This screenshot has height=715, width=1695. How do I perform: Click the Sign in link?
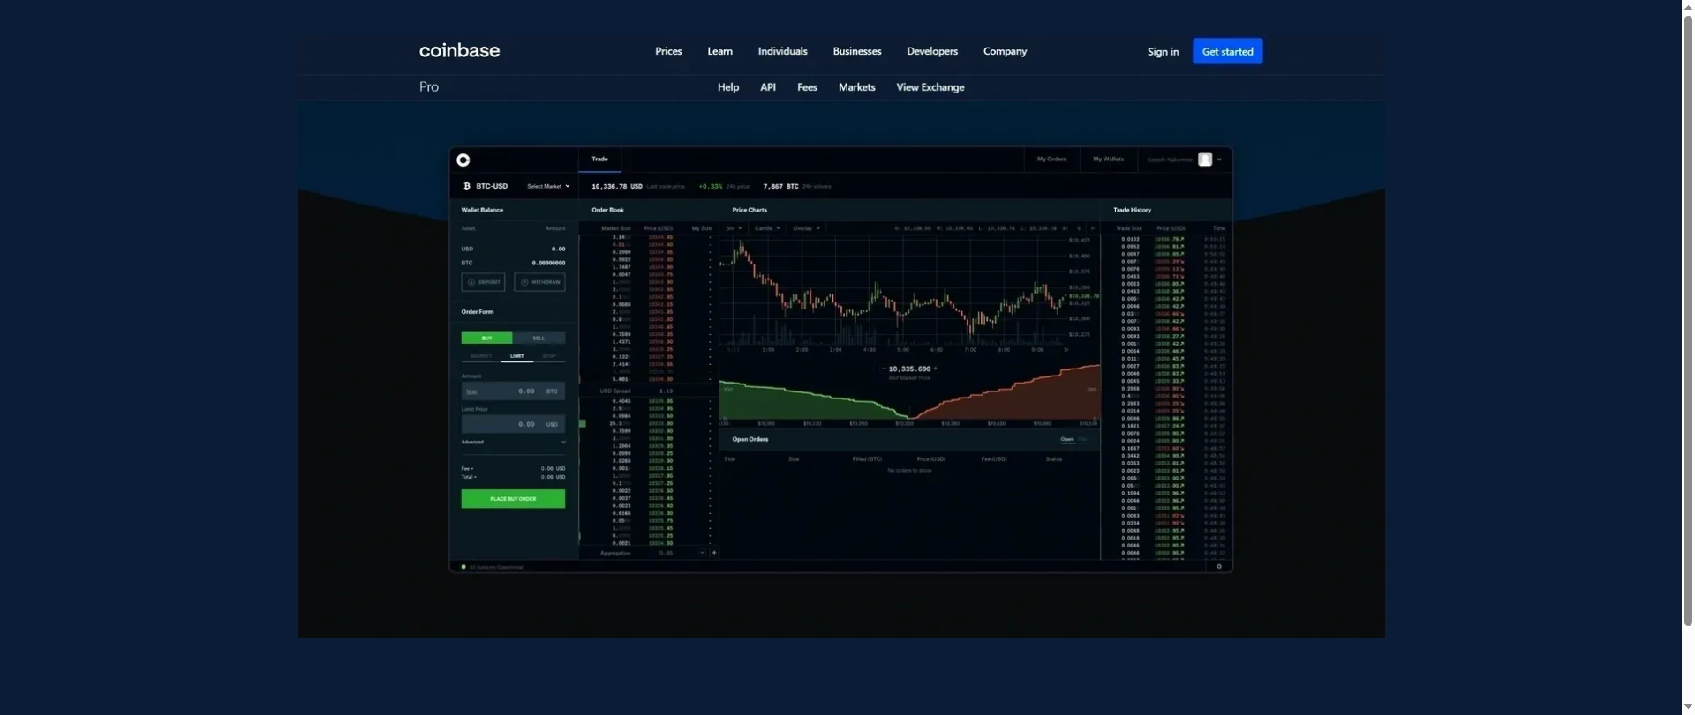pos(1163,51)
